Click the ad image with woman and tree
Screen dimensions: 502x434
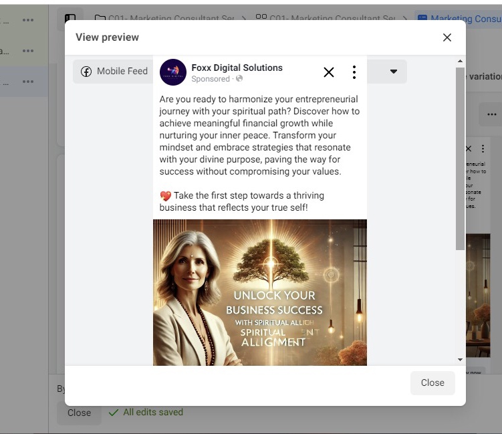259,292
